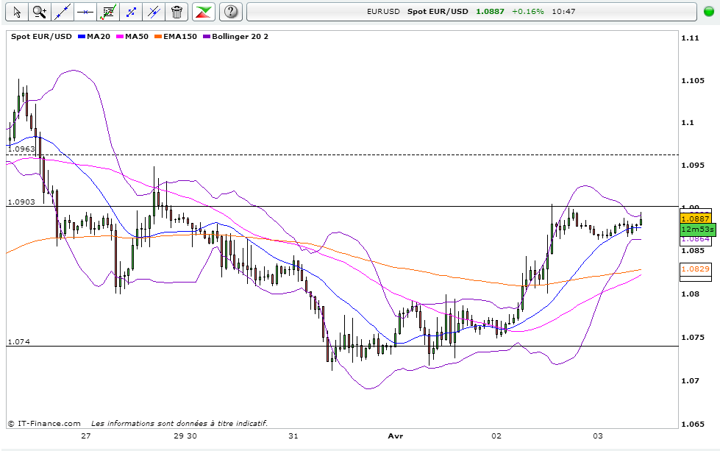Screen dimensions: 720x451
Task: Activate the magnifier zoom tool
Action: [x=40, y=12]
